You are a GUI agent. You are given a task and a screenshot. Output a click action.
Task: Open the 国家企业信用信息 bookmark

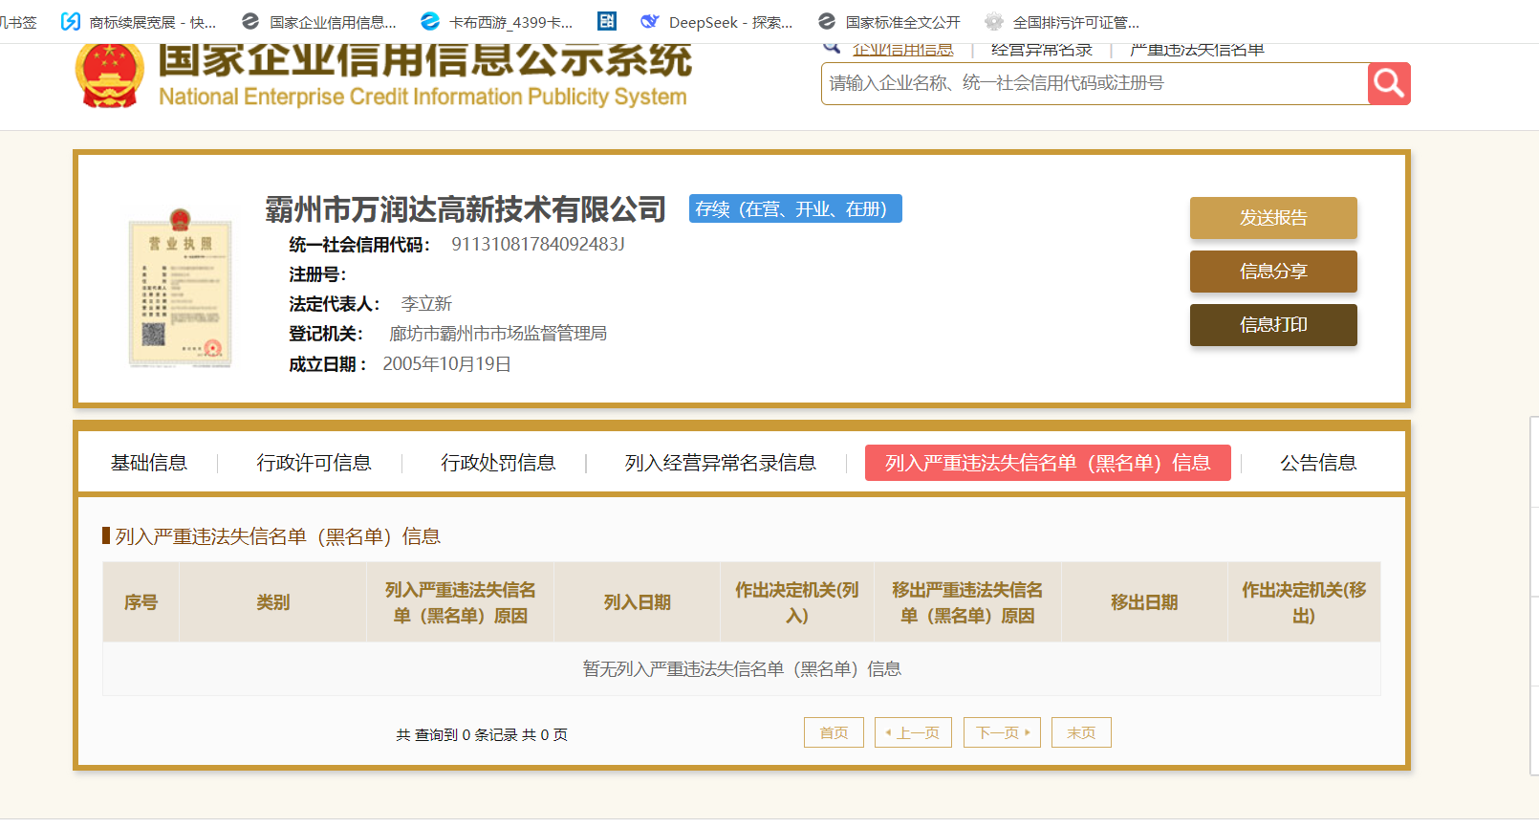pos(319,22)
